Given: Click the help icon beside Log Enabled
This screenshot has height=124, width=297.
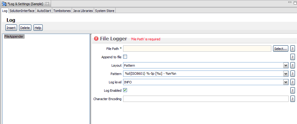Looking at the screenshot, I should coord(293,91).
